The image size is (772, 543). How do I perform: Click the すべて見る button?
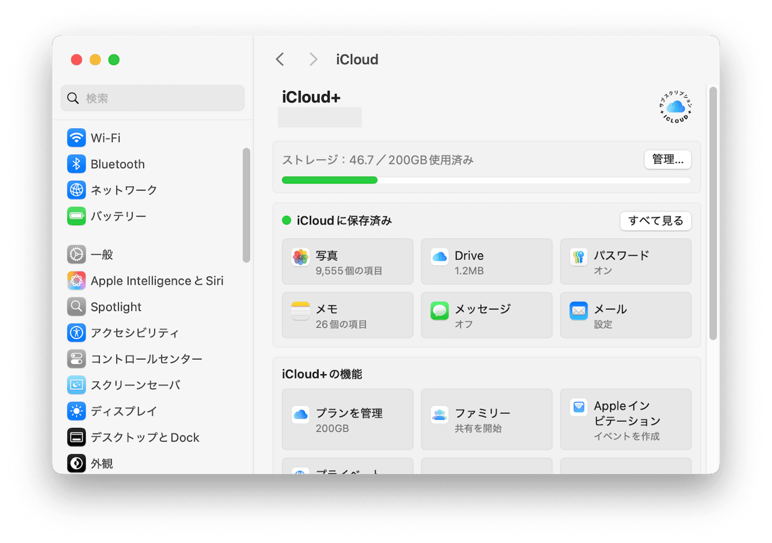655,221
